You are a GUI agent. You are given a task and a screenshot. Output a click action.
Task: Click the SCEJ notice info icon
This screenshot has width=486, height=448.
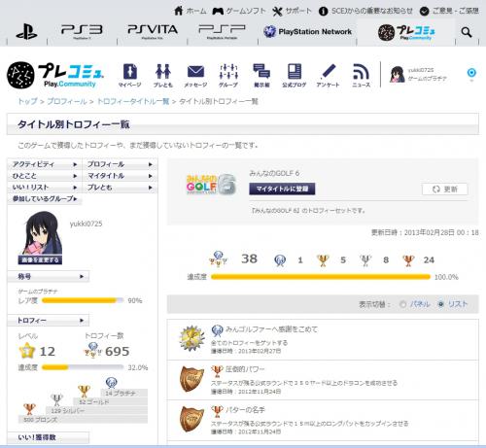(x=323, y=12)
